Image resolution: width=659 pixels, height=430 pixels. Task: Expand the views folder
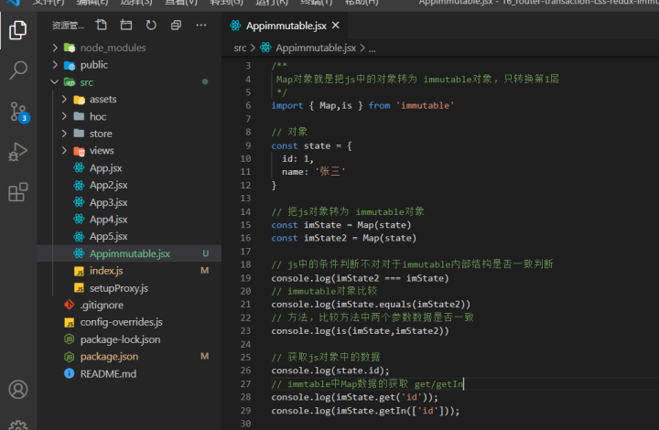pyautogui.click(x=102, y=151)
